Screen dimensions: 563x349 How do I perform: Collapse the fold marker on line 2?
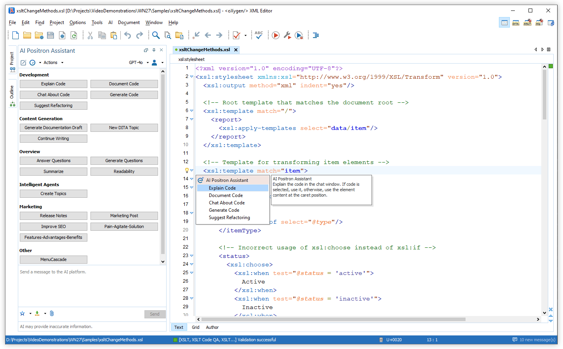pyautogui.click(x=191, y=76)
